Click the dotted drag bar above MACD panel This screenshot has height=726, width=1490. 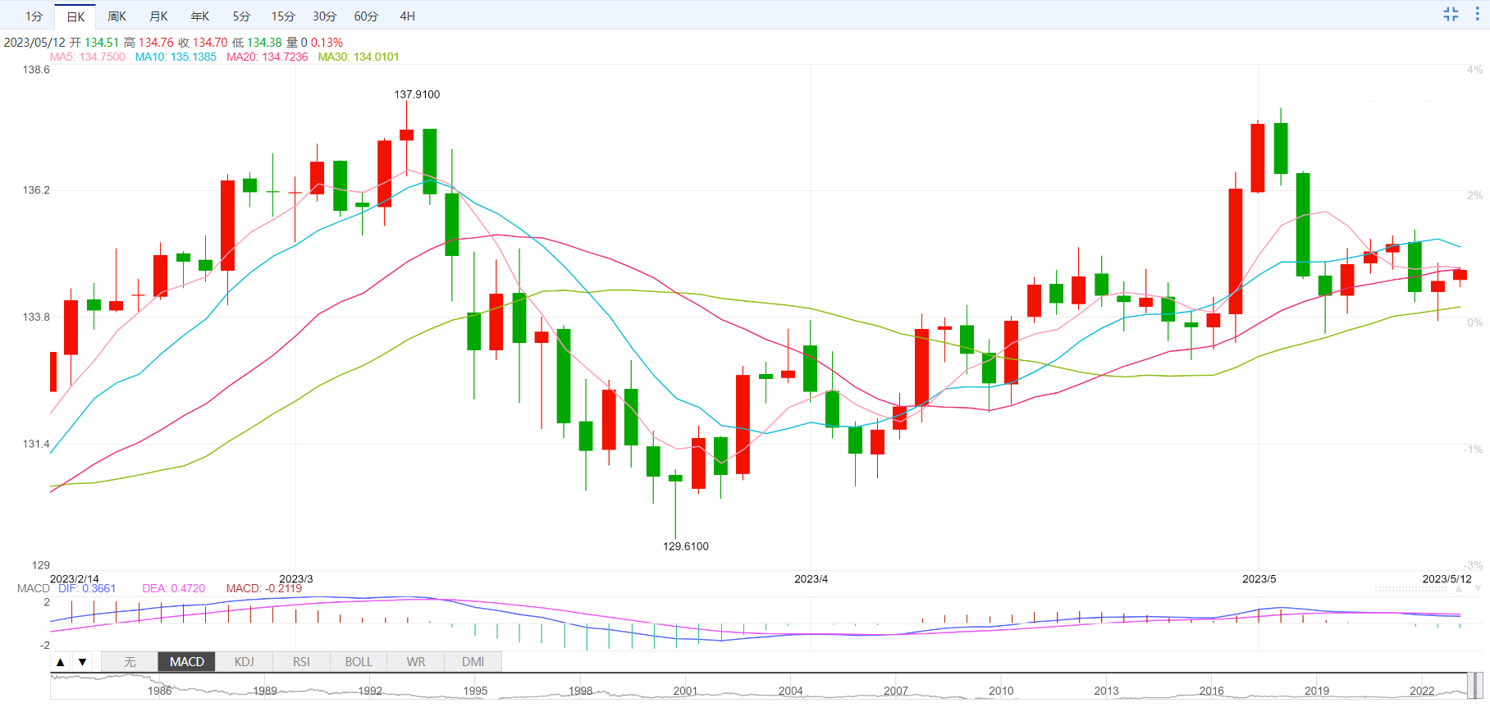(1410, 589)
